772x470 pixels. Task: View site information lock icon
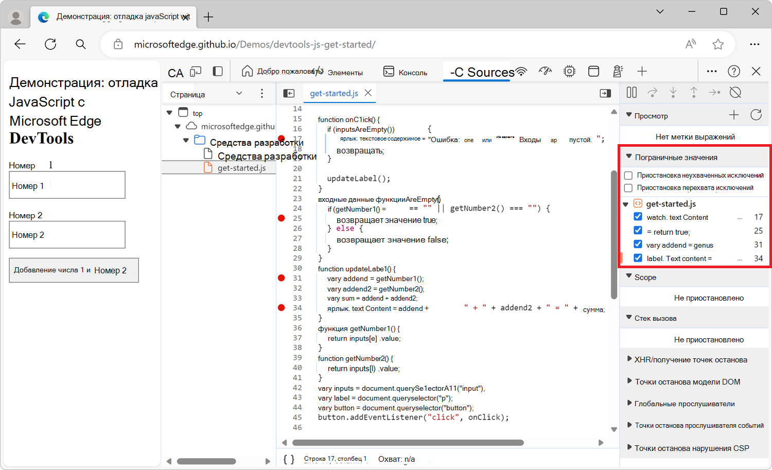(x=118, y=44)
